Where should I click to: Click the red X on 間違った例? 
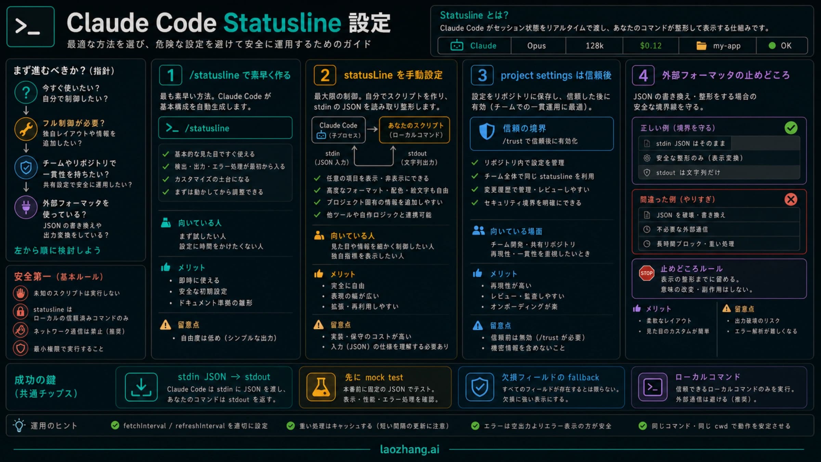click(791, 199)
